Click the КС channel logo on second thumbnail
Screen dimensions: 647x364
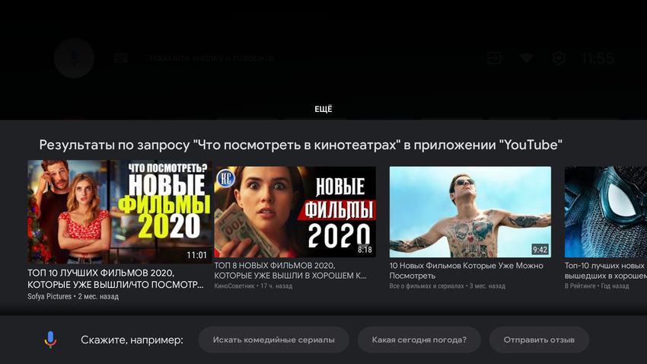226,178
